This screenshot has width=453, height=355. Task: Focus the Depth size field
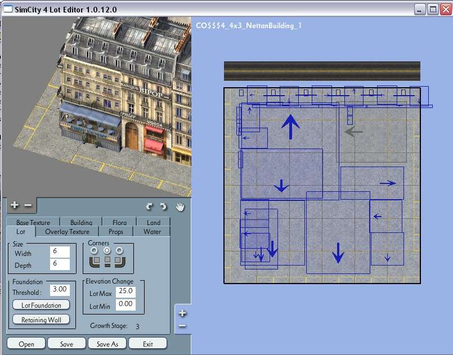[60, 264]
